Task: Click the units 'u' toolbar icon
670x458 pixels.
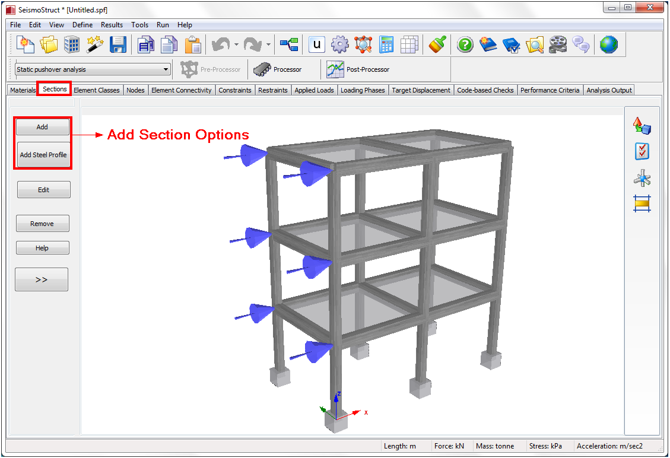Action: tap(317, 44)
